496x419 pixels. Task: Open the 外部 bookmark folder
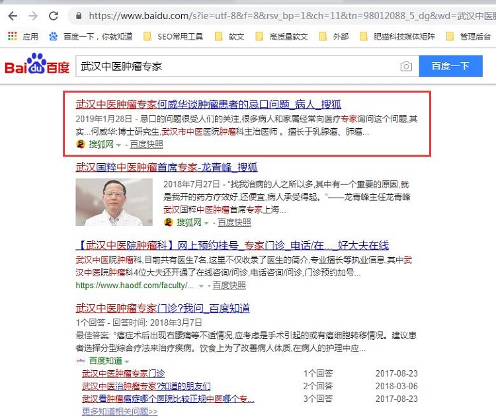click(x=334, y=37)
